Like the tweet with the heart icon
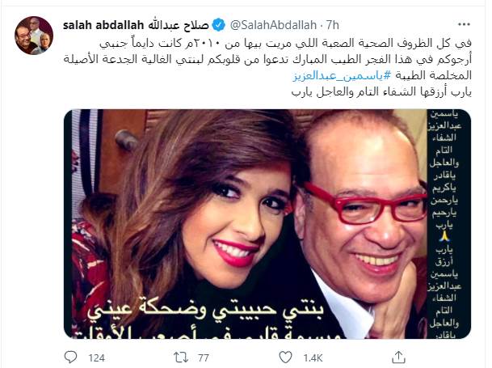 tap(285, 357)
